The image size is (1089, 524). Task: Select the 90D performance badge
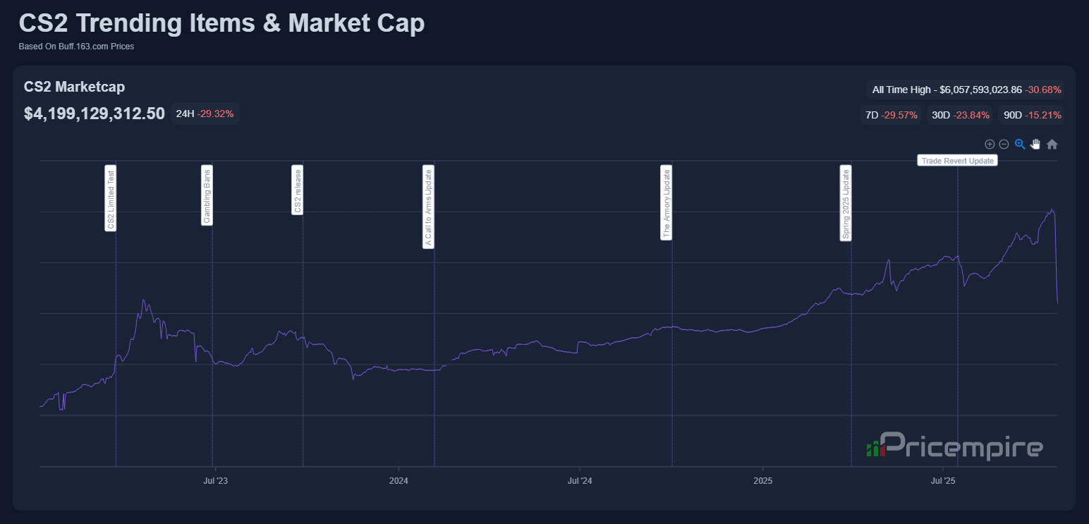(x=1030, y=114)
